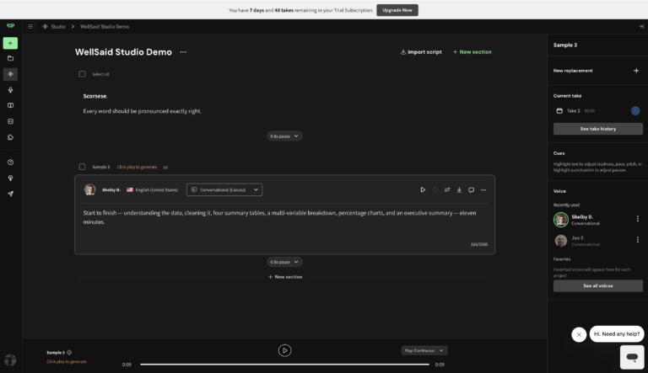
Task: Click the replace swap icon in Sample 3
Action: pos(447,189)
